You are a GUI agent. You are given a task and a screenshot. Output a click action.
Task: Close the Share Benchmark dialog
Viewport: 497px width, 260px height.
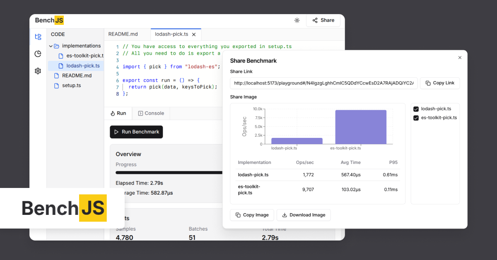460,58
